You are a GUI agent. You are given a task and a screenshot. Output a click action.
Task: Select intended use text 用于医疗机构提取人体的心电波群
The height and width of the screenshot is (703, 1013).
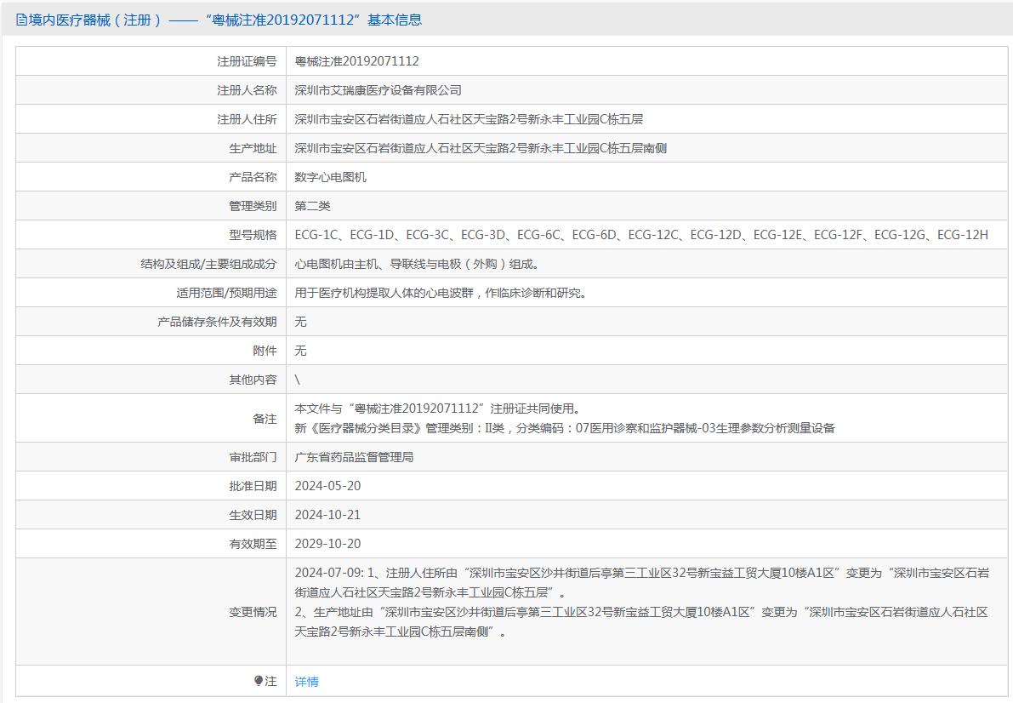441,293
